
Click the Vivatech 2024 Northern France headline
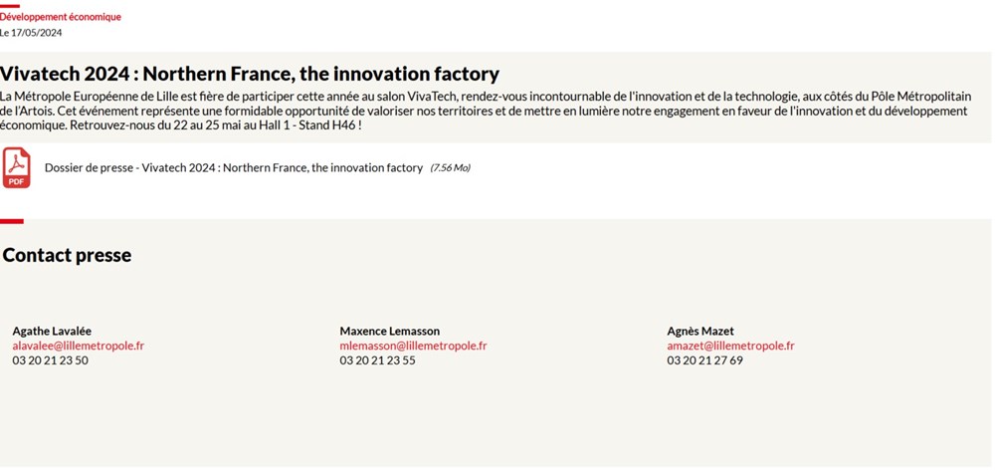pos(250,74)
